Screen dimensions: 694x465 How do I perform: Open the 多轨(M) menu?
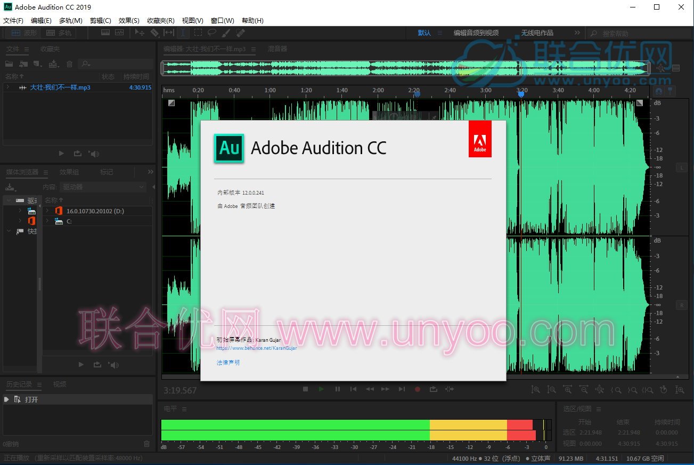click(70, 21)
